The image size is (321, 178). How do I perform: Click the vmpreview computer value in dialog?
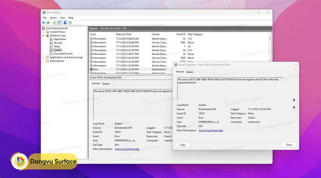click(x=254, y=122)
